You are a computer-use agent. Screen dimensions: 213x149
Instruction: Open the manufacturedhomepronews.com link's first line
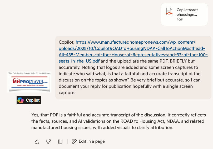(x=135, y=42)
